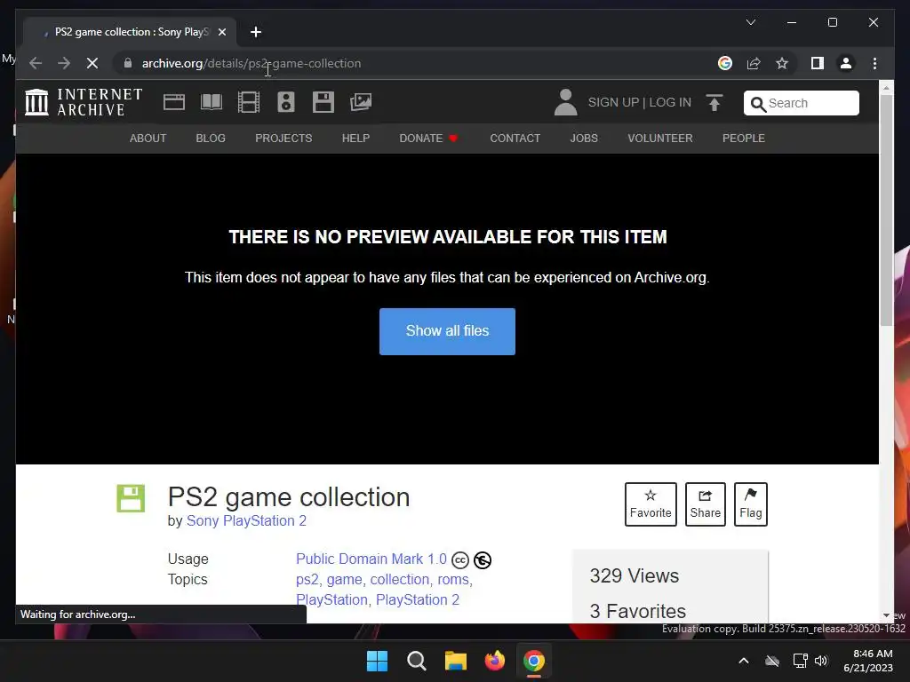Go back to the previous page

click(x=36, y=63)
